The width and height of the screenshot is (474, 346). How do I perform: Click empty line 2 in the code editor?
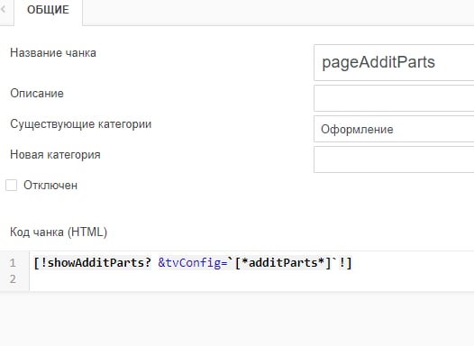point(251,279)
